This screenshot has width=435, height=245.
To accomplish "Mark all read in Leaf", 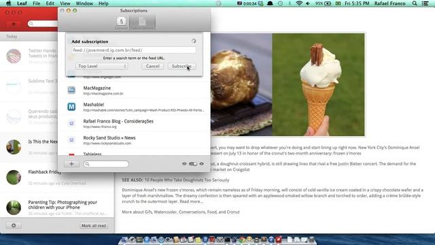I will tap(94, 225).
